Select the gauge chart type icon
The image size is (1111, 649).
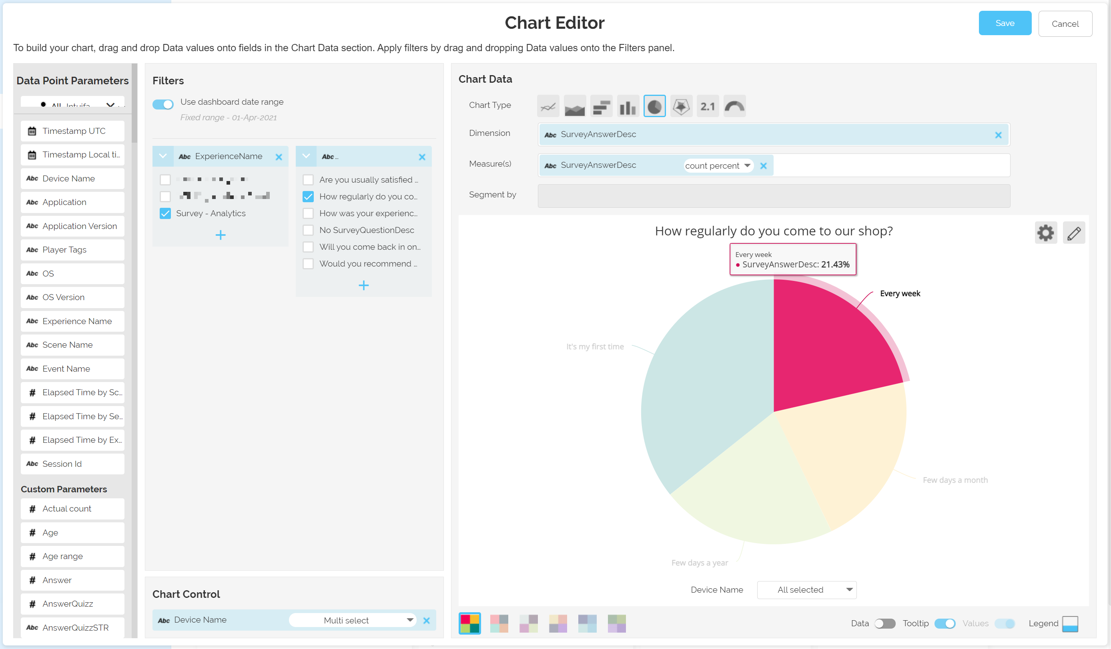click(734, 106)
